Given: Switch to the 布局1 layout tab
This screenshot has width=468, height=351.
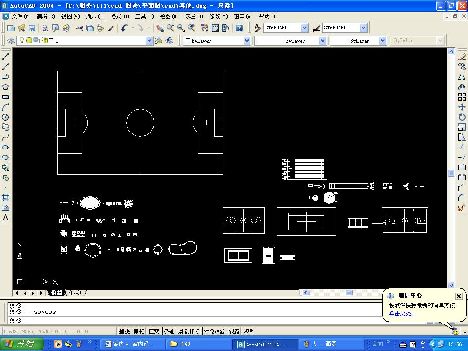Looking at the screenshot, I should pyautogui.click(x=75, y=292).
